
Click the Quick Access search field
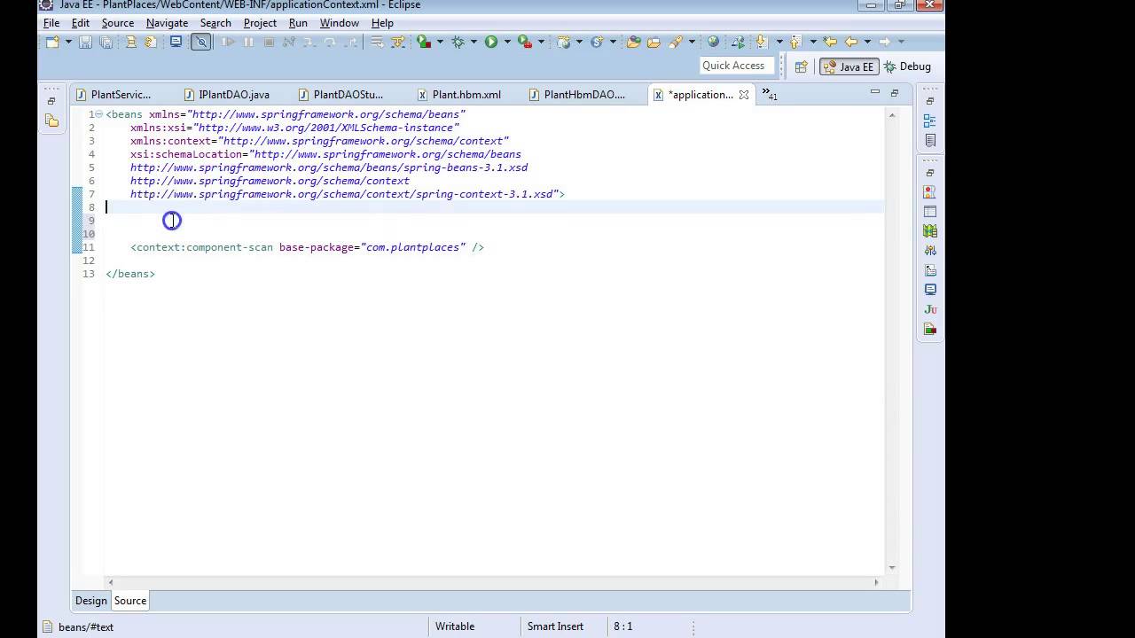pos(735,66)
